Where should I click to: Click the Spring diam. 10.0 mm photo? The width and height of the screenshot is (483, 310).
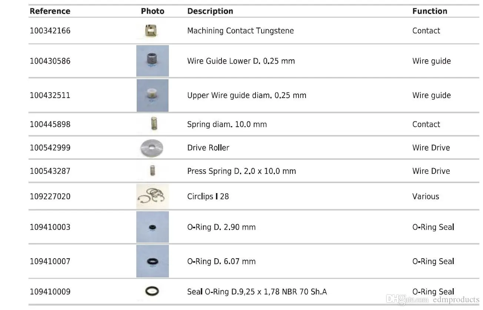153,124
